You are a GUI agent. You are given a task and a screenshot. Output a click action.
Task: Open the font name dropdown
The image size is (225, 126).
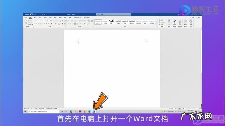[44, 21]
